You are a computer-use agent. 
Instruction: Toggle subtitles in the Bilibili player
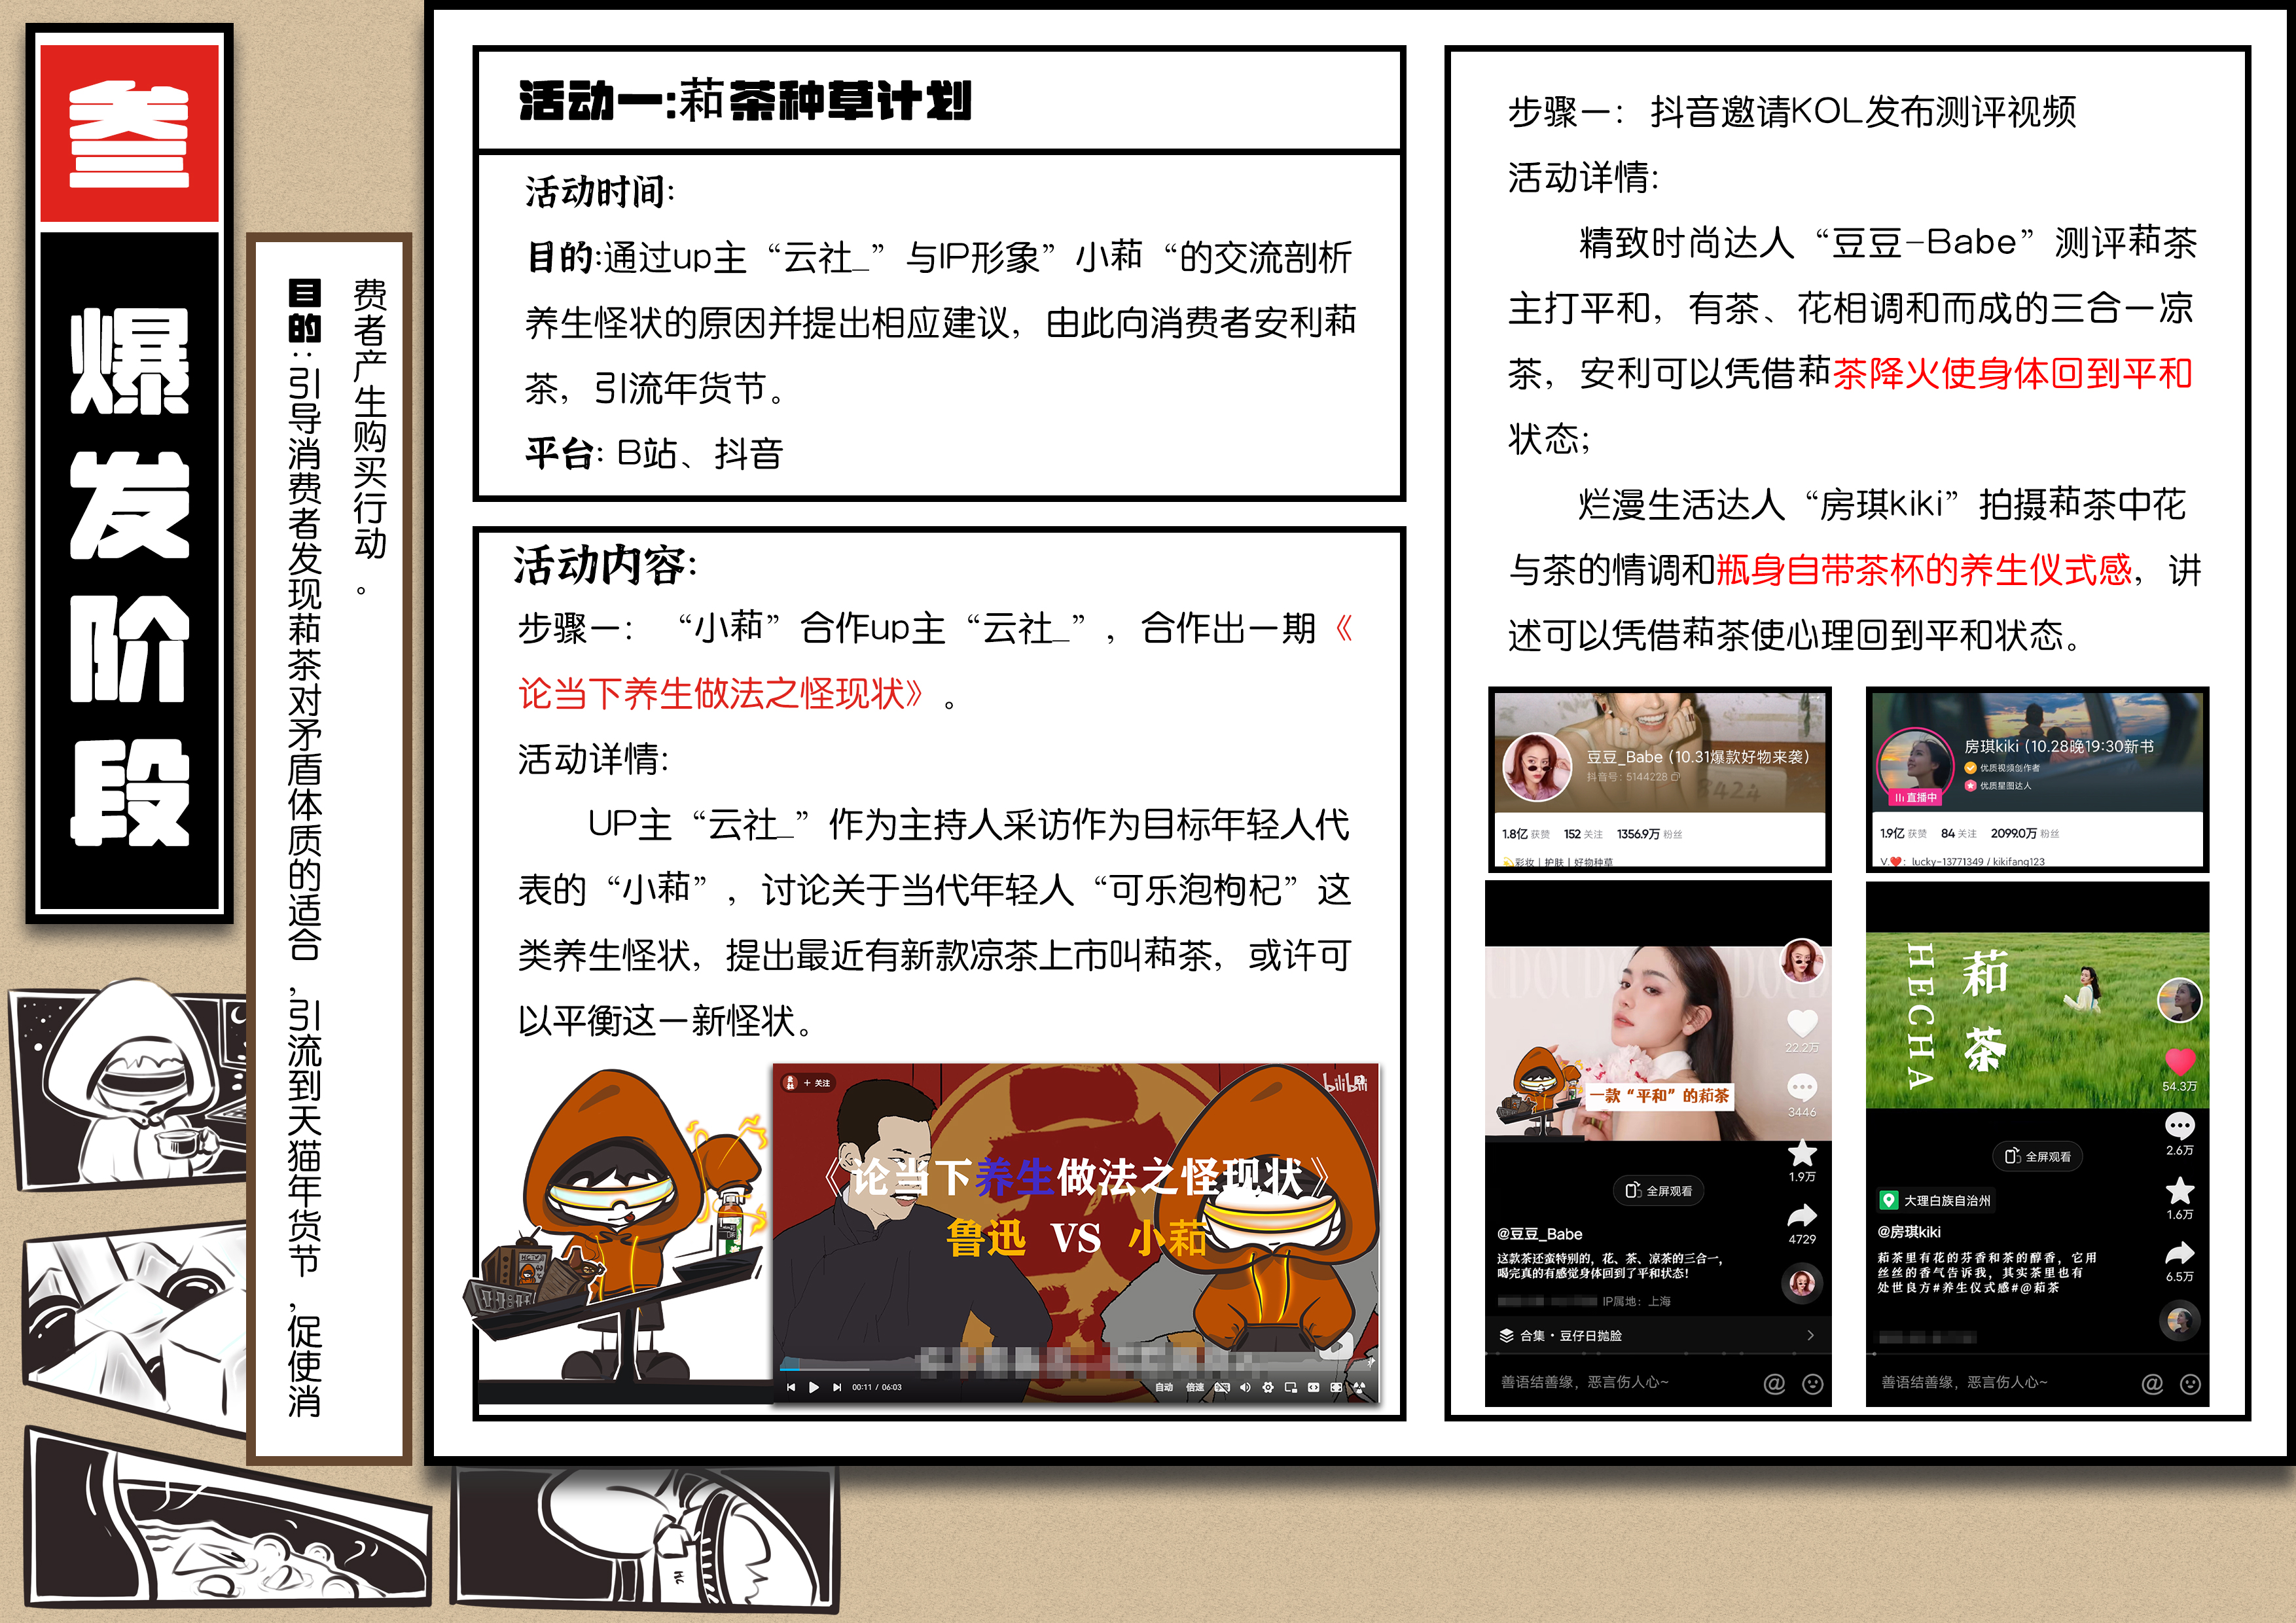[1222, 1387]
